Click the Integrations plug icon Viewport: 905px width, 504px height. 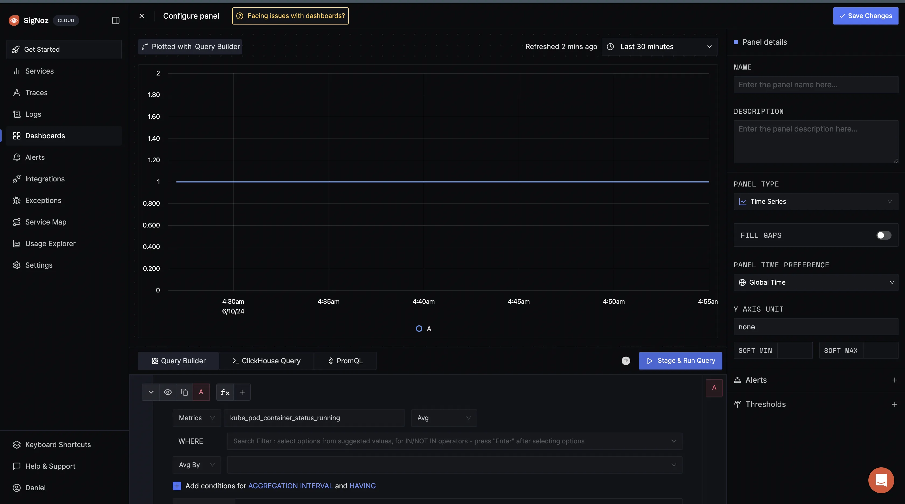pos(16,179)
